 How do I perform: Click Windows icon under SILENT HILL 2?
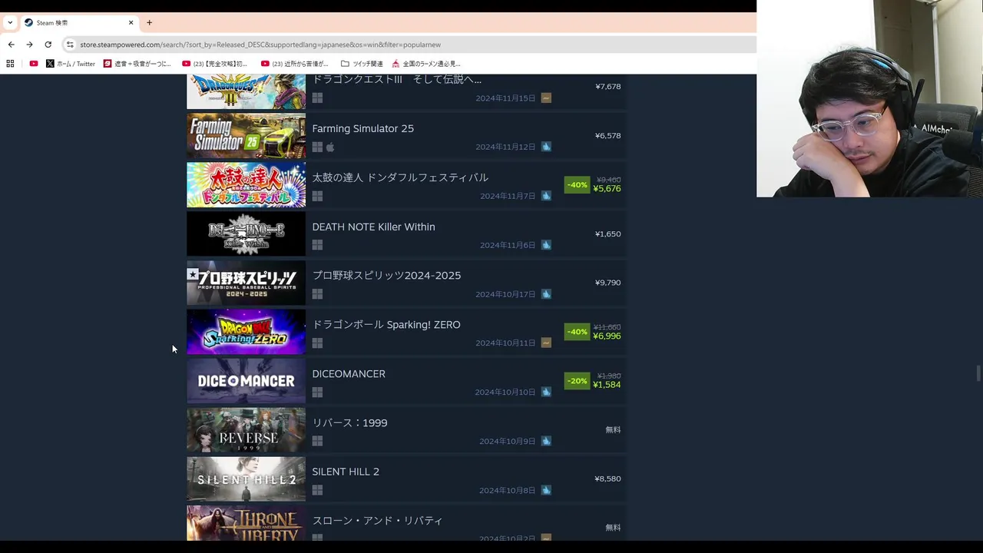(317, 490)
